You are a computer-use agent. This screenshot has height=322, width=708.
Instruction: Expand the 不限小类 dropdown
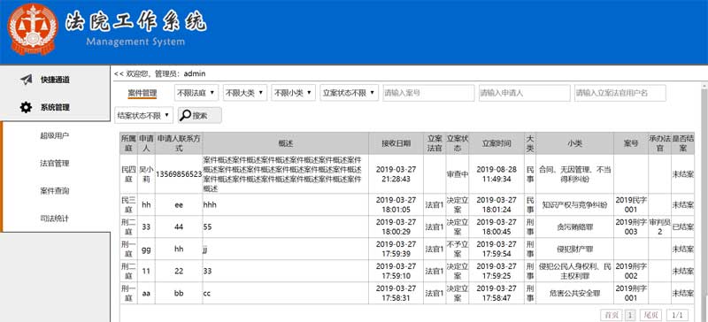(293, 93)
